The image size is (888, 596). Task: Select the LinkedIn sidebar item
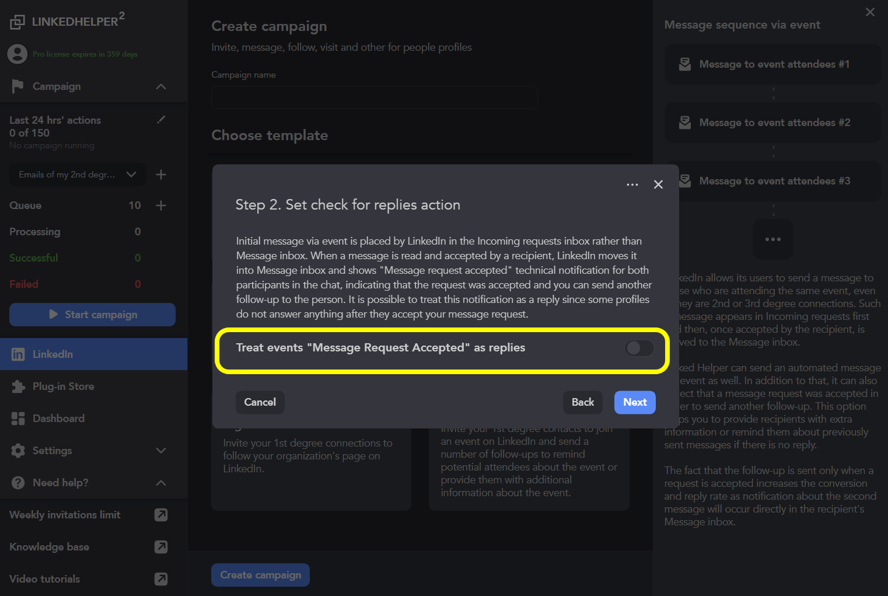coord(93,354)
